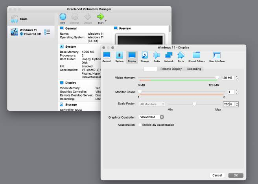Click the General header icon in details pane
Image resolution: width=258 pixels, height=184 pixels.
[x=62, y=28]
